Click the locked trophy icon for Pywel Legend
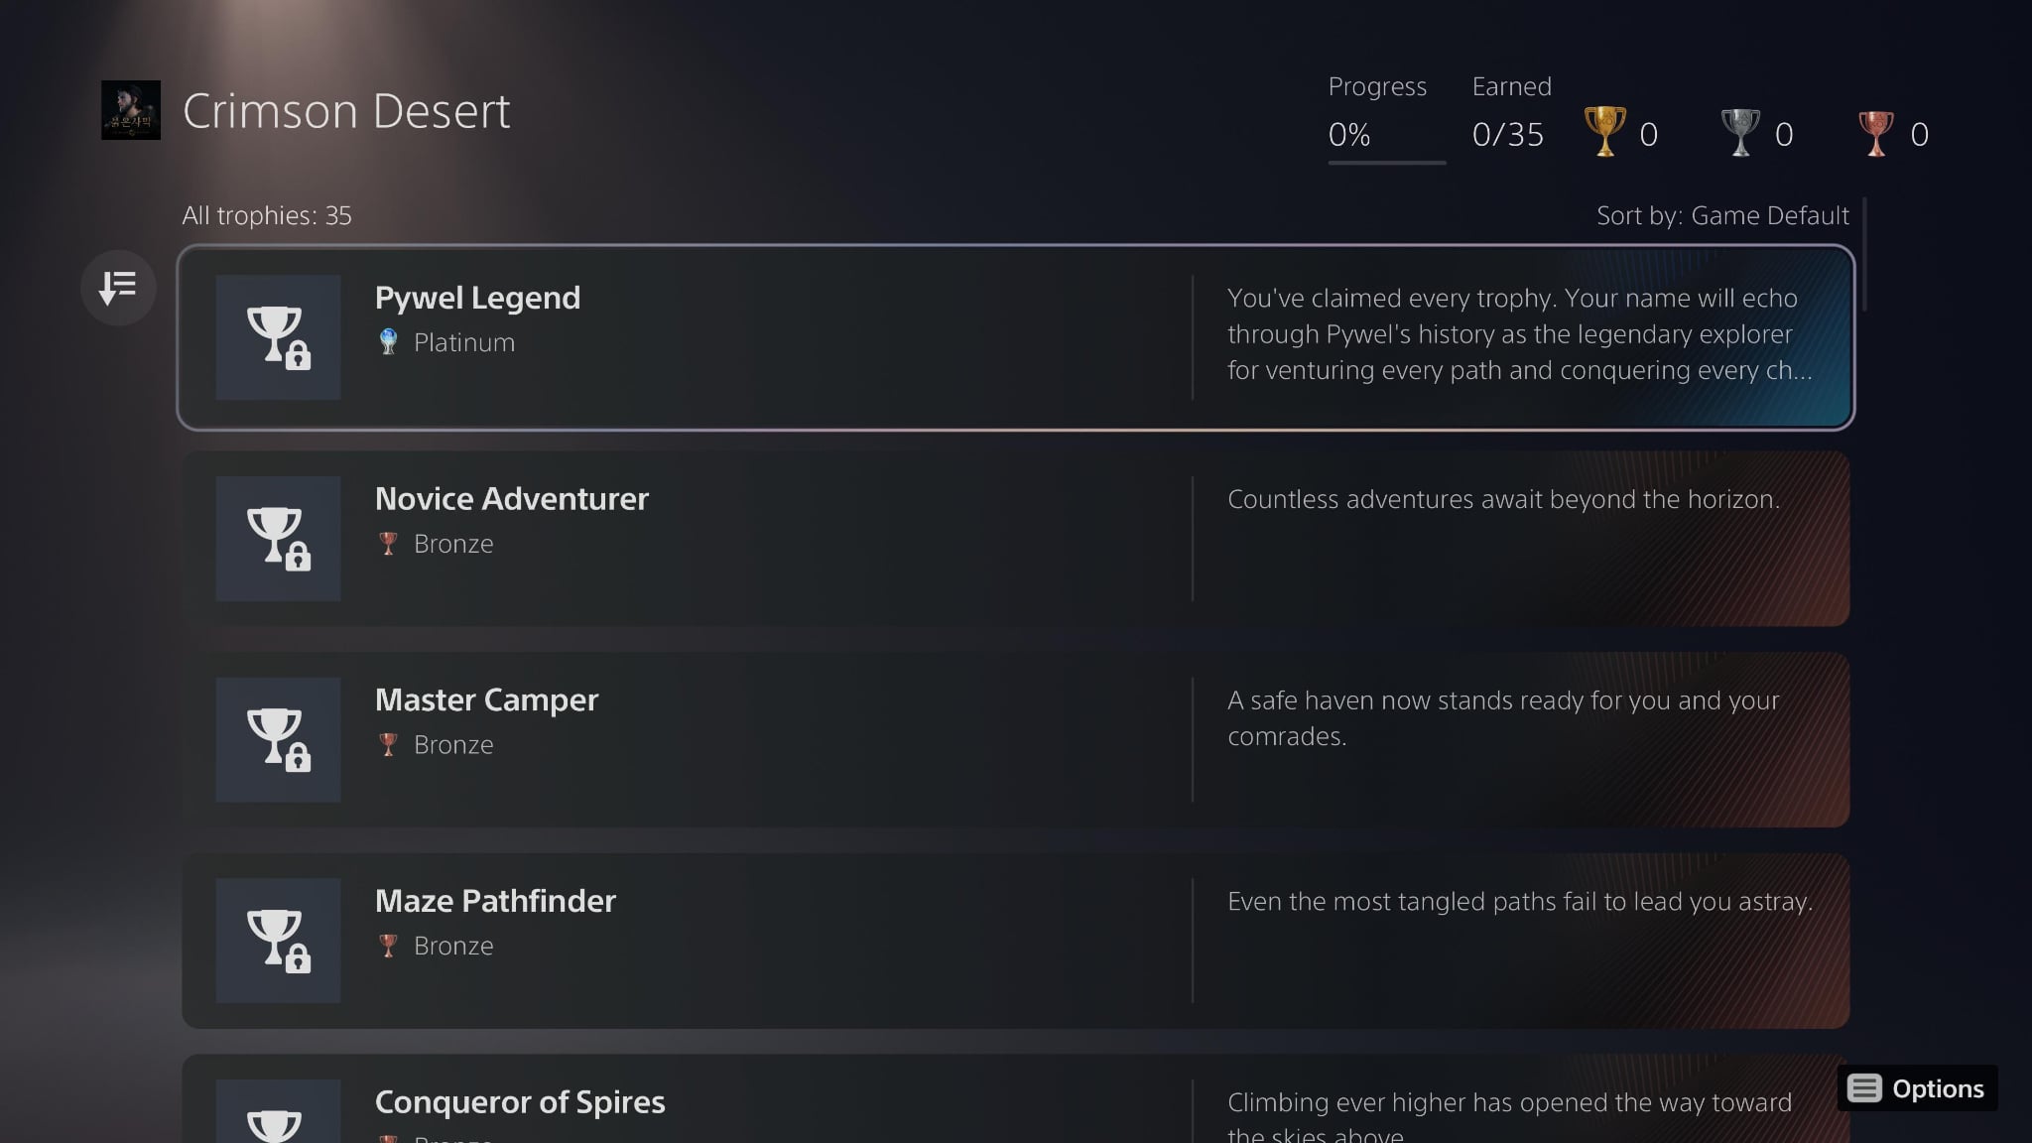Screen dimensions: 2032x1143 click(278, 337)
